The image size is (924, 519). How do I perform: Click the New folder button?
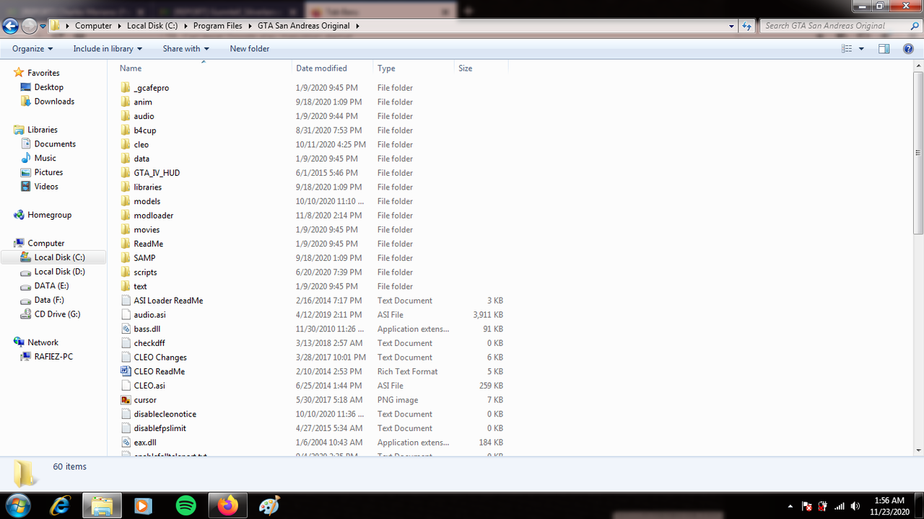(250, 49)
